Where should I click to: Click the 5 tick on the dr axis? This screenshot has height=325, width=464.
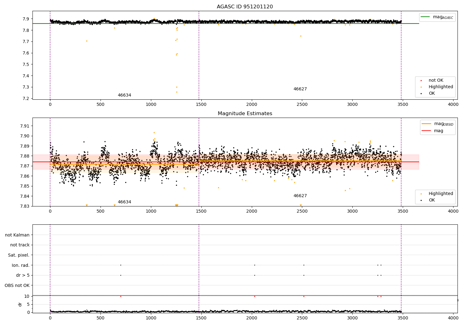pyautogui.click(x=28, y=304)
